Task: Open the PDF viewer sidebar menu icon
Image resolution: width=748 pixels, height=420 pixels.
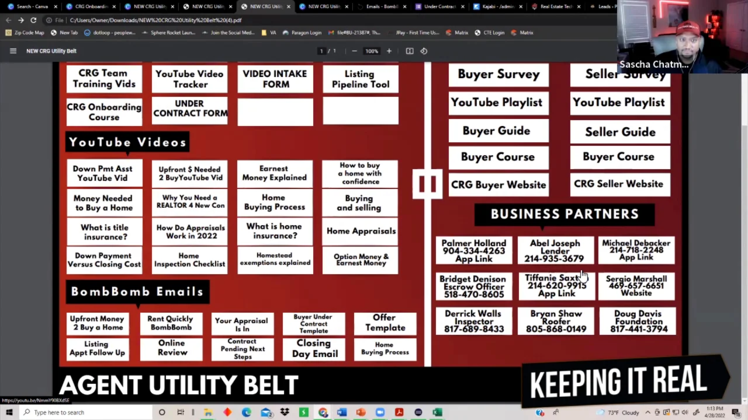Action: click(13, 51)
